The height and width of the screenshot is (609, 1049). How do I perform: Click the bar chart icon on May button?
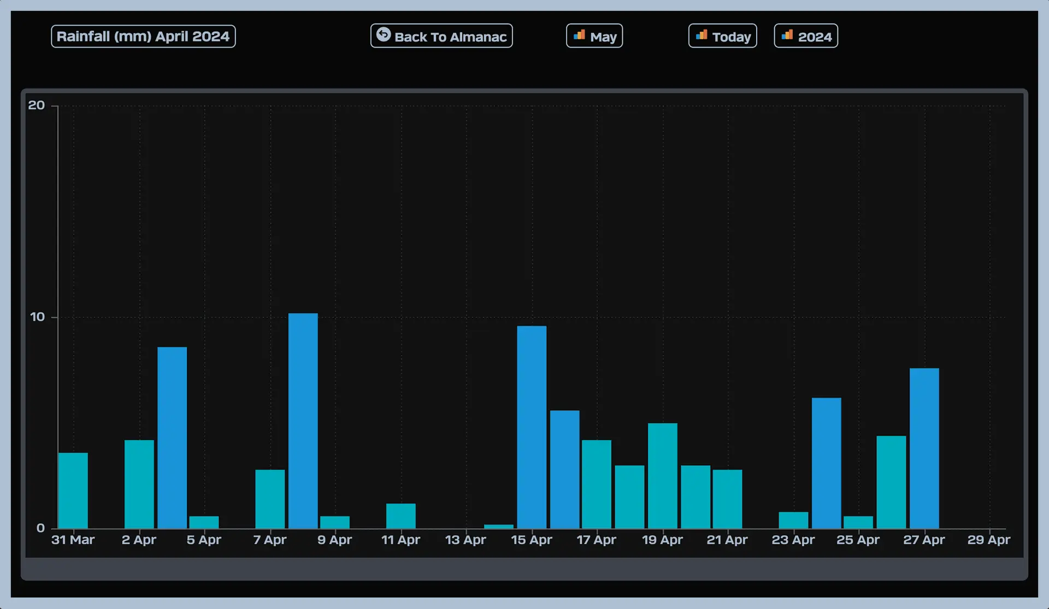coord(579,36)
